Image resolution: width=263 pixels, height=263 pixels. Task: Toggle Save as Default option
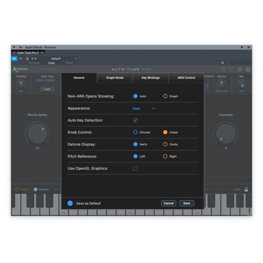click(x=70, y=203)
